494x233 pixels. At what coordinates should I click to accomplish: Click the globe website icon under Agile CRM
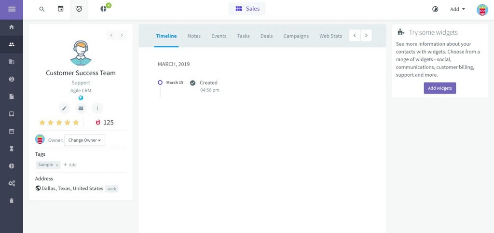click(x=81, y=98)
